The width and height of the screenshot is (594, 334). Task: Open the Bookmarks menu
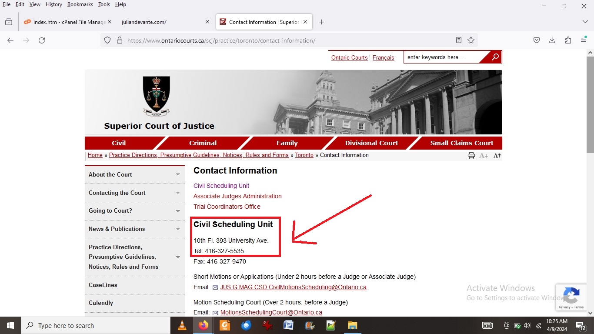(80, 4)
